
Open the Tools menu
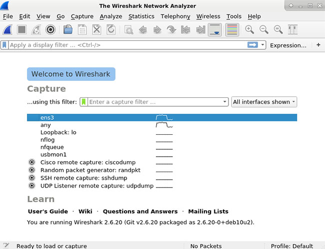[234, 16]
